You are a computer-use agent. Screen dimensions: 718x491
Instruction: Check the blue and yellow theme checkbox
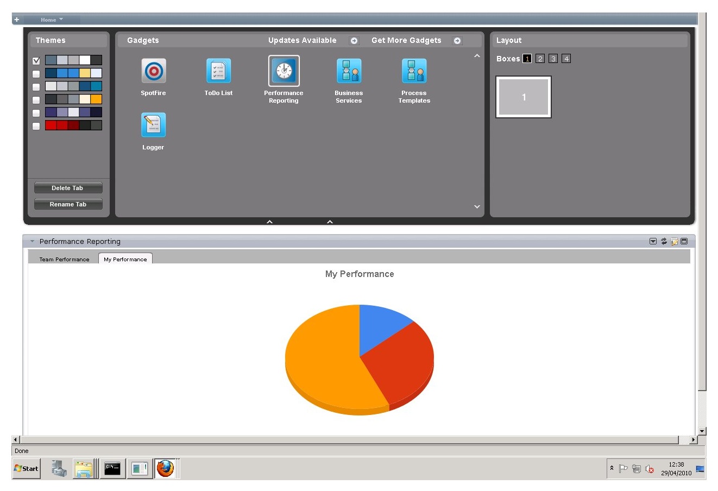click(36, 74)
